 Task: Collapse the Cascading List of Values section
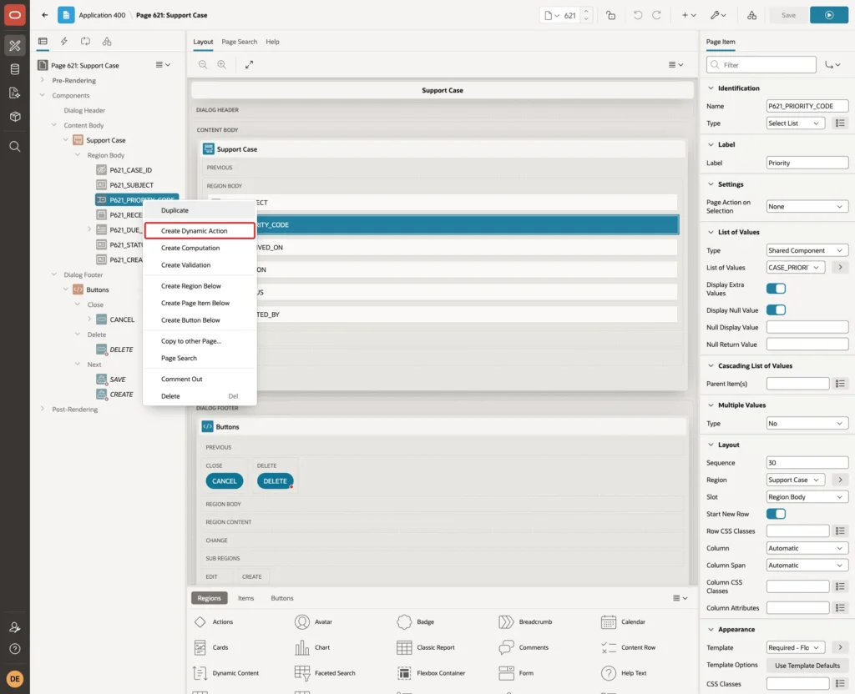[711, 365]
